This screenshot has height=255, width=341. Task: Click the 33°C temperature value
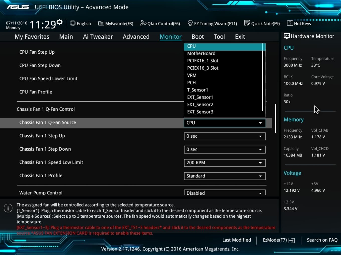pyautogui.click(x=316, y=65)
